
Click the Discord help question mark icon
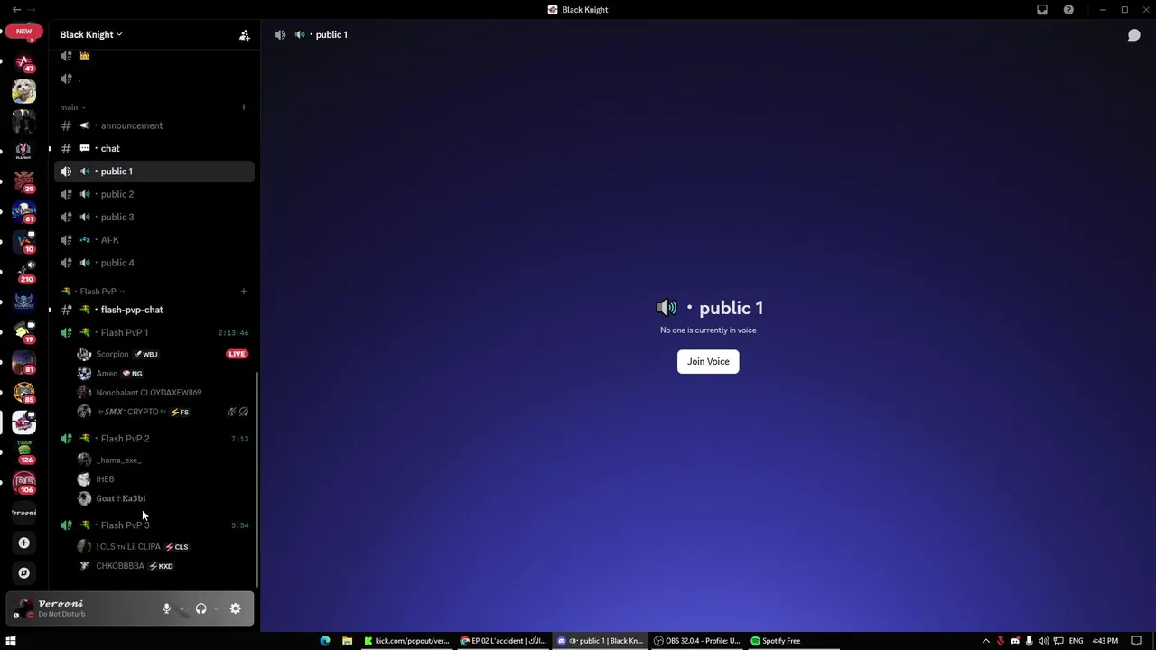pos(1068,10)
